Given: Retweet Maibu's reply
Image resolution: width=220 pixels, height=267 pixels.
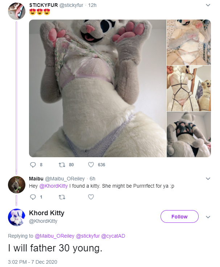Looking at the screenshot, I should pos(62,197).
